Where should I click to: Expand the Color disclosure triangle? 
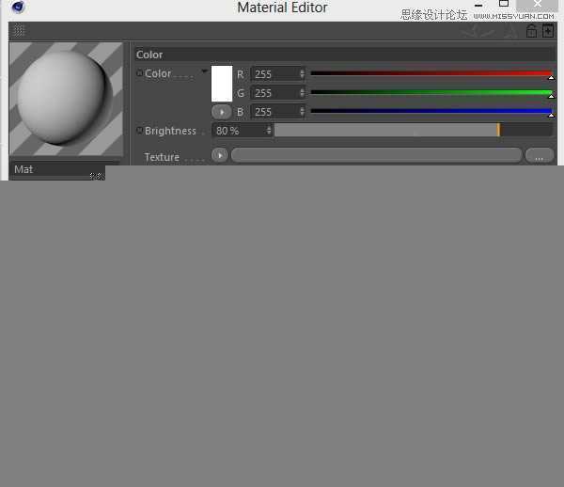click(204, 71)
